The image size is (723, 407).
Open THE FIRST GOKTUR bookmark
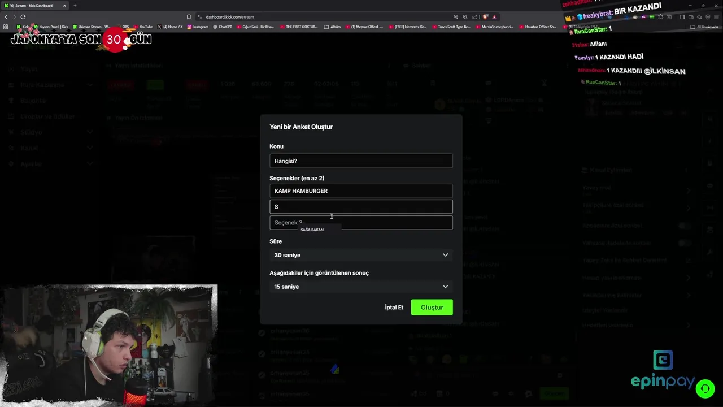[x=299, y=27]
